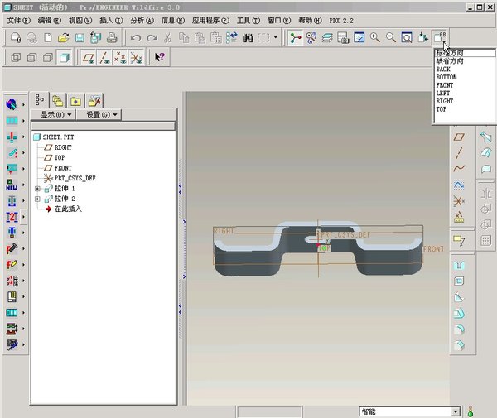Toggle datum axes display icon
The image size is (497, 418).
[105, 57]
